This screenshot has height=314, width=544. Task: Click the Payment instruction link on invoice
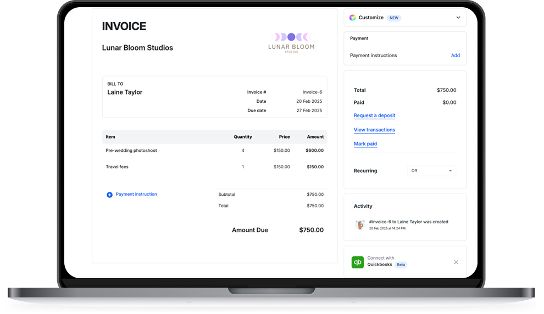pyautogui.click(x=136, y=194)
